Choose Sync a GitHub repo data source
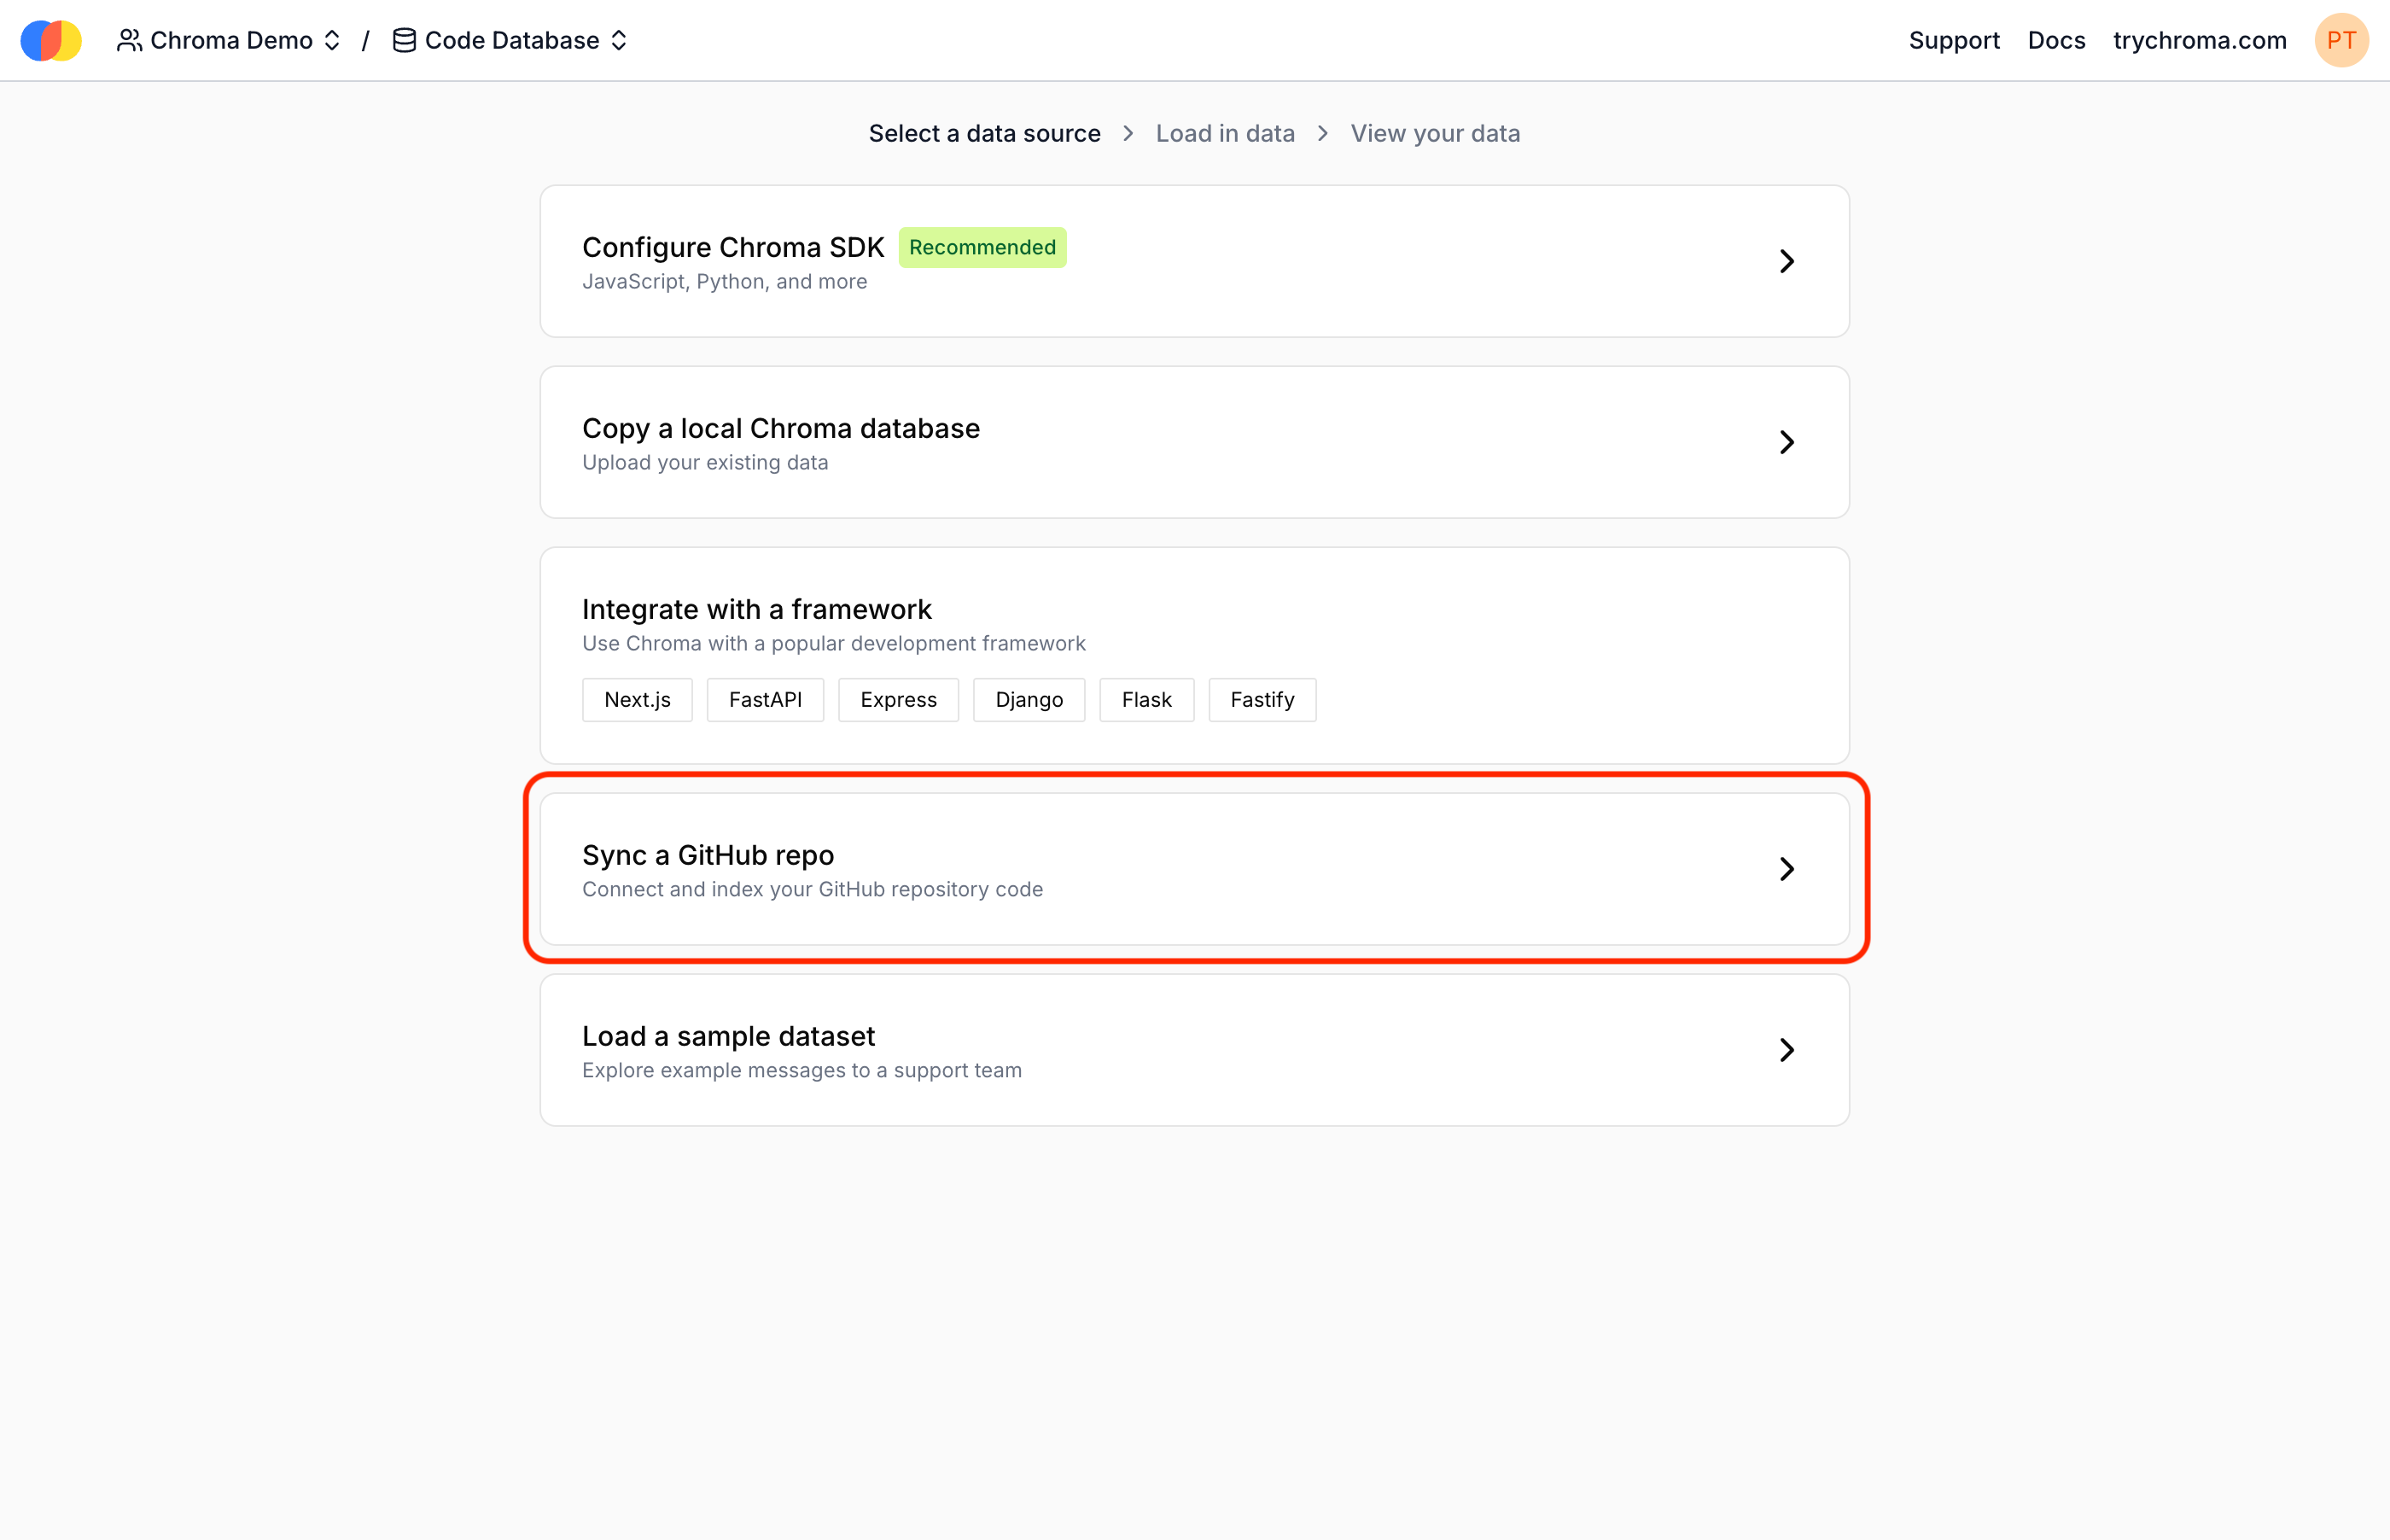The width and height of the screenshot is (2390, 1540). (x=1194, y=869)
